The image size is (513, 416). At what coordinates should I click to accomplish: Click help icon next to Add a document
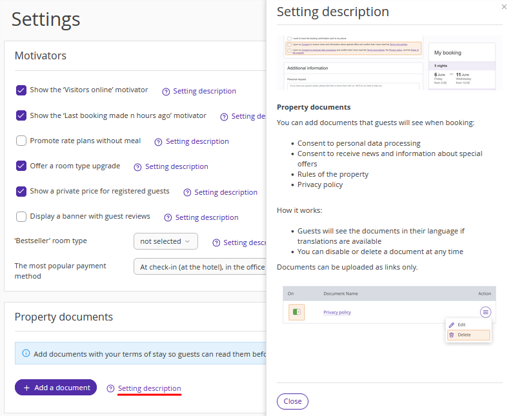(110, 388)
